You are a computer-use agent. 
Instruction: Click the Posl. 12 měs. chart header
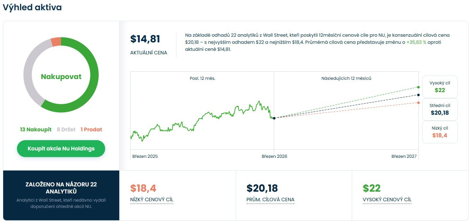tap(202, 78)
